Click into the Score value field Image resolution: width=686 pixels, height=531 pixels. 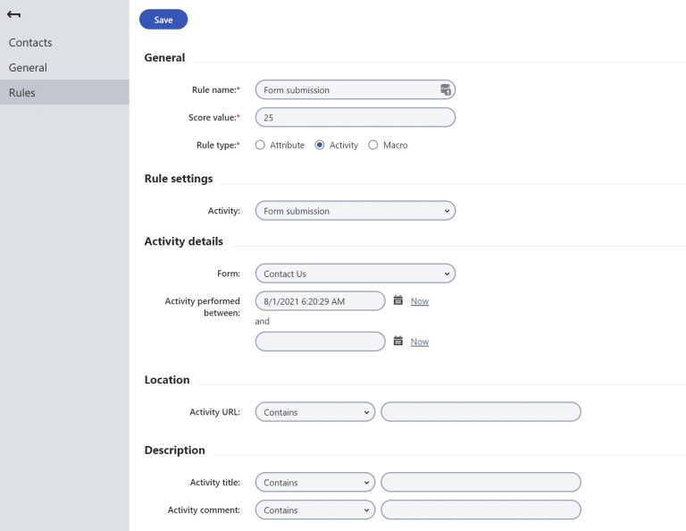pyautogui.click(x=356, y=117)
